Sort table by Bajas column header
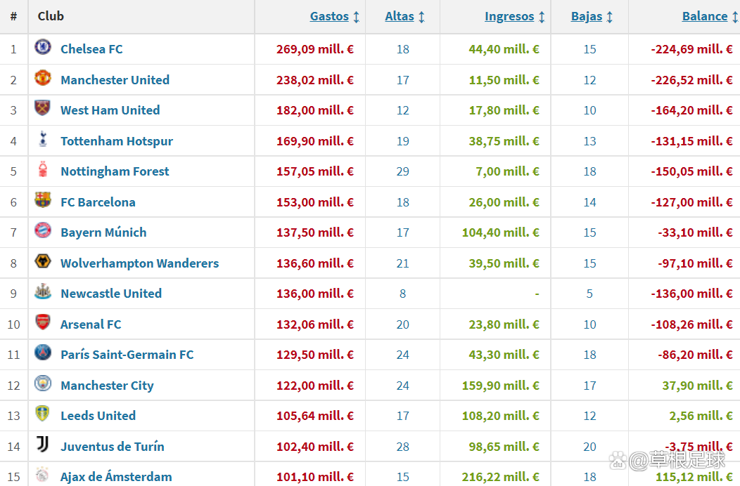This screenshot has width=740, height=486. coord(587,16)
